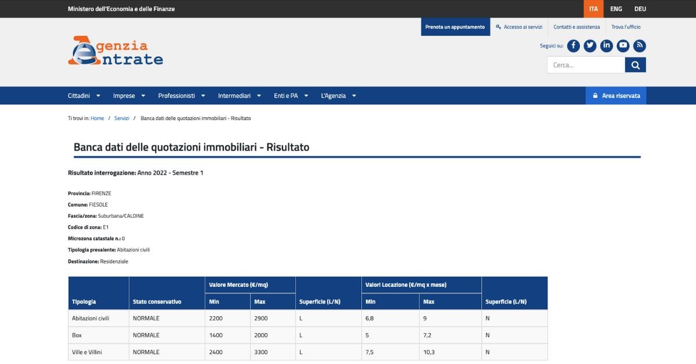Open the Agenzia Entrate Facebook page icon

tap(573, 46)
